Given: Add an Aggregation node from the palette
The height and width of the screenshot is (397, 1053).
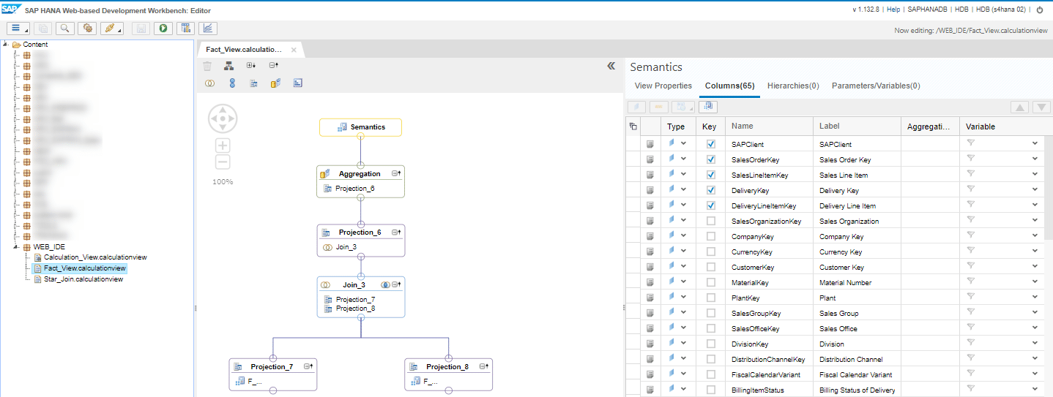Looking at the screenshot, I should [275, 83].
